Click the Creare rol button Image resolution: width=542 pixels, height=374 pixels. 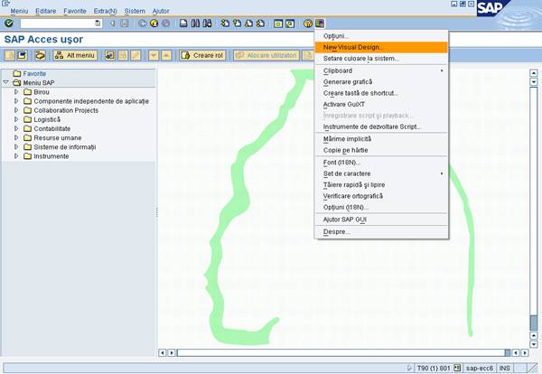(x=202, y=55)
